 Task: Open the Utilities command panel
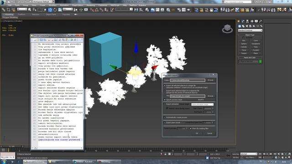pos(261,21)
